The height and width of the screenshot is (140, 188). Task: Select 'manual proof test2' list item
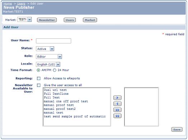tap(77, 109)
